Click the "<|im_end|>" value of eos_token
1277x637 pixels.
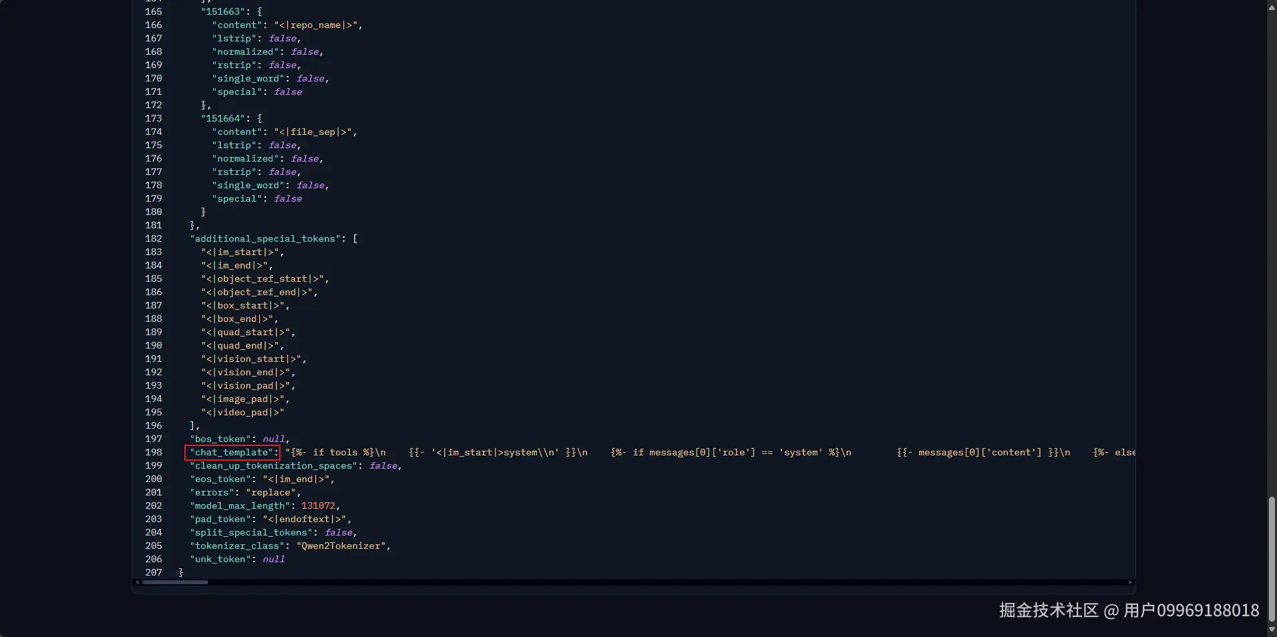(x=296, y=479)
